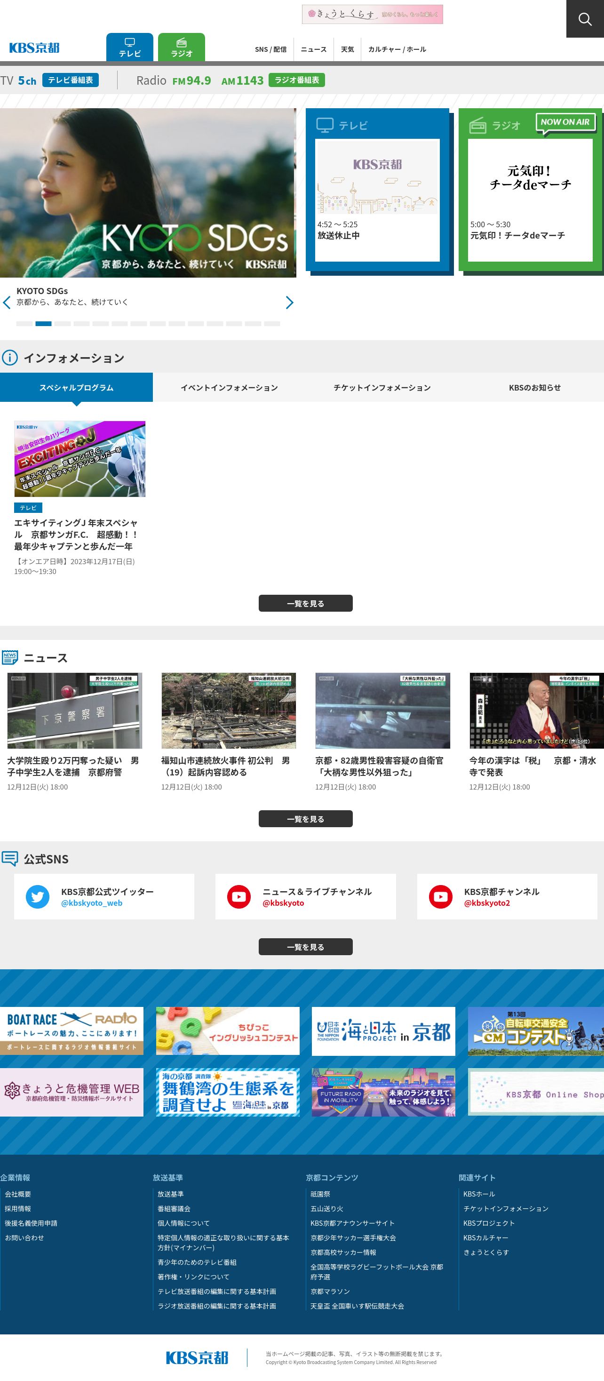Open the テレビ tab with monitor icon
The height and width of the screenshot is (1381, 604).
point(130,47)
